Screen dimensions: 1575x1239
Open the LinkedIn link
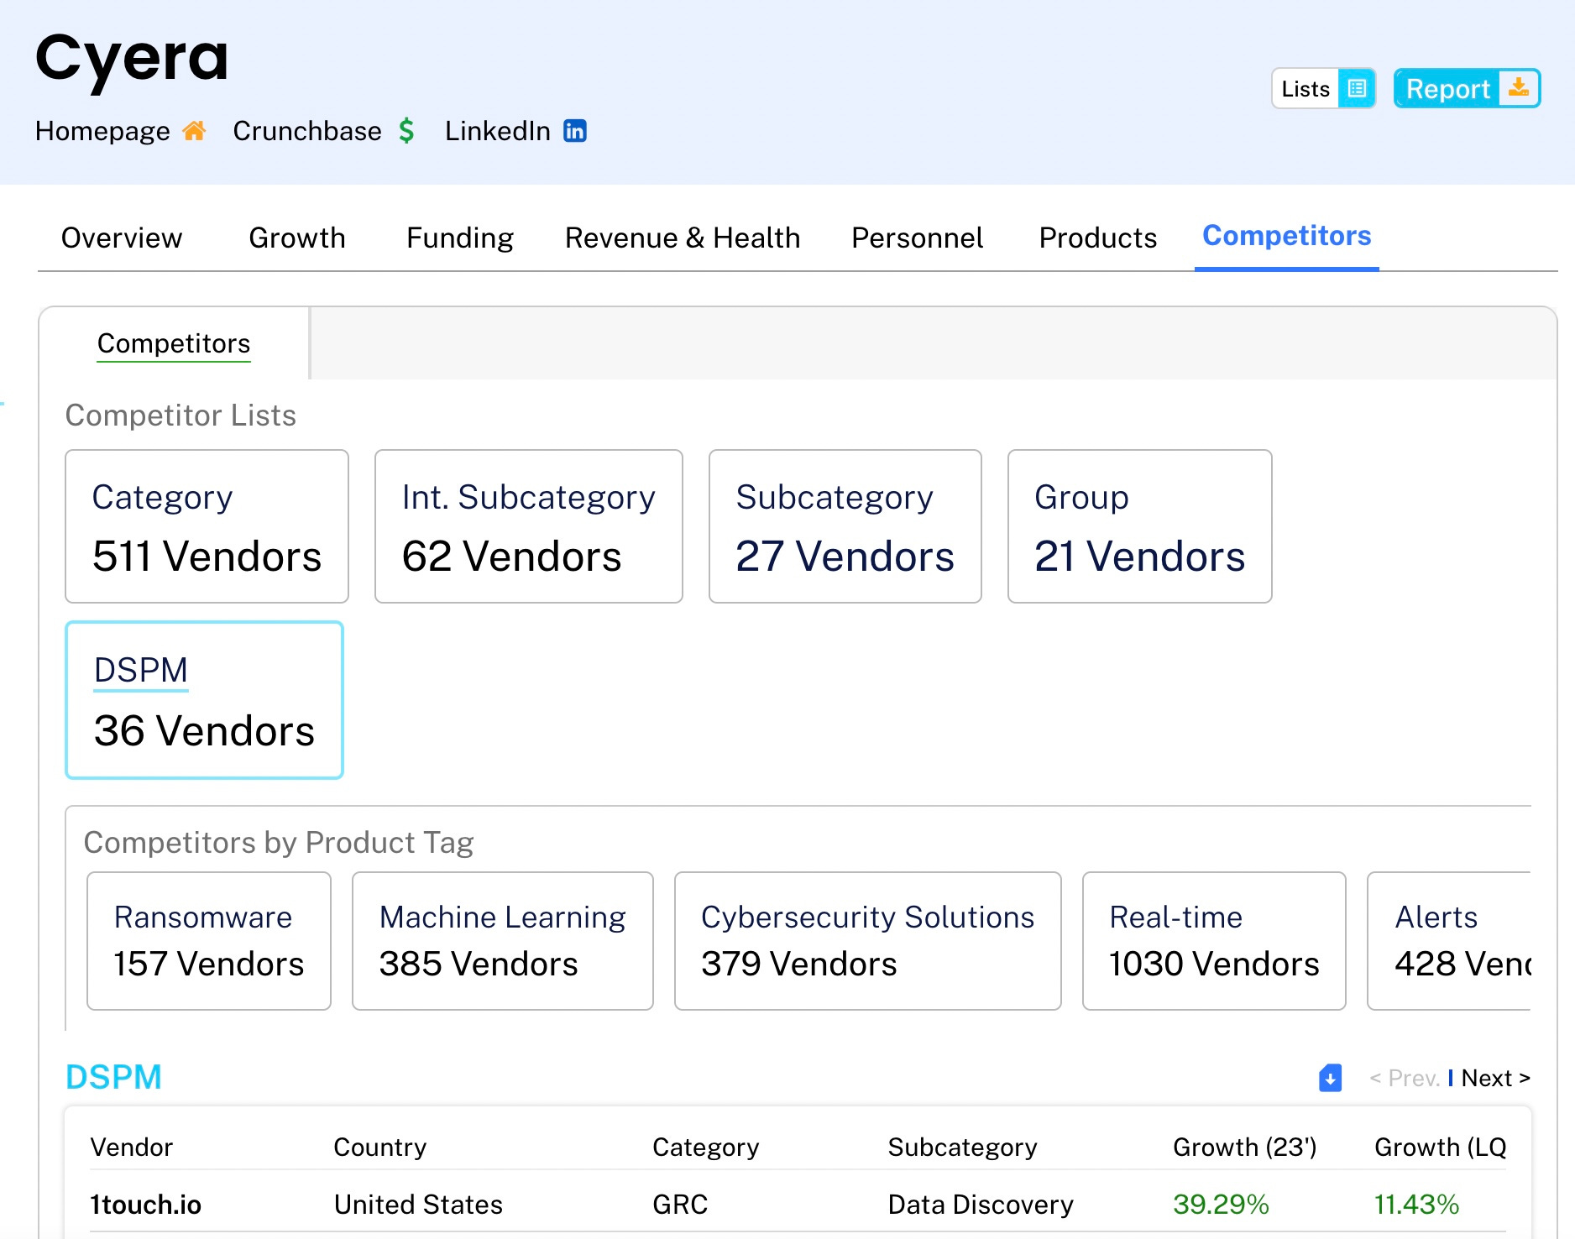click(x=498, y=131)
